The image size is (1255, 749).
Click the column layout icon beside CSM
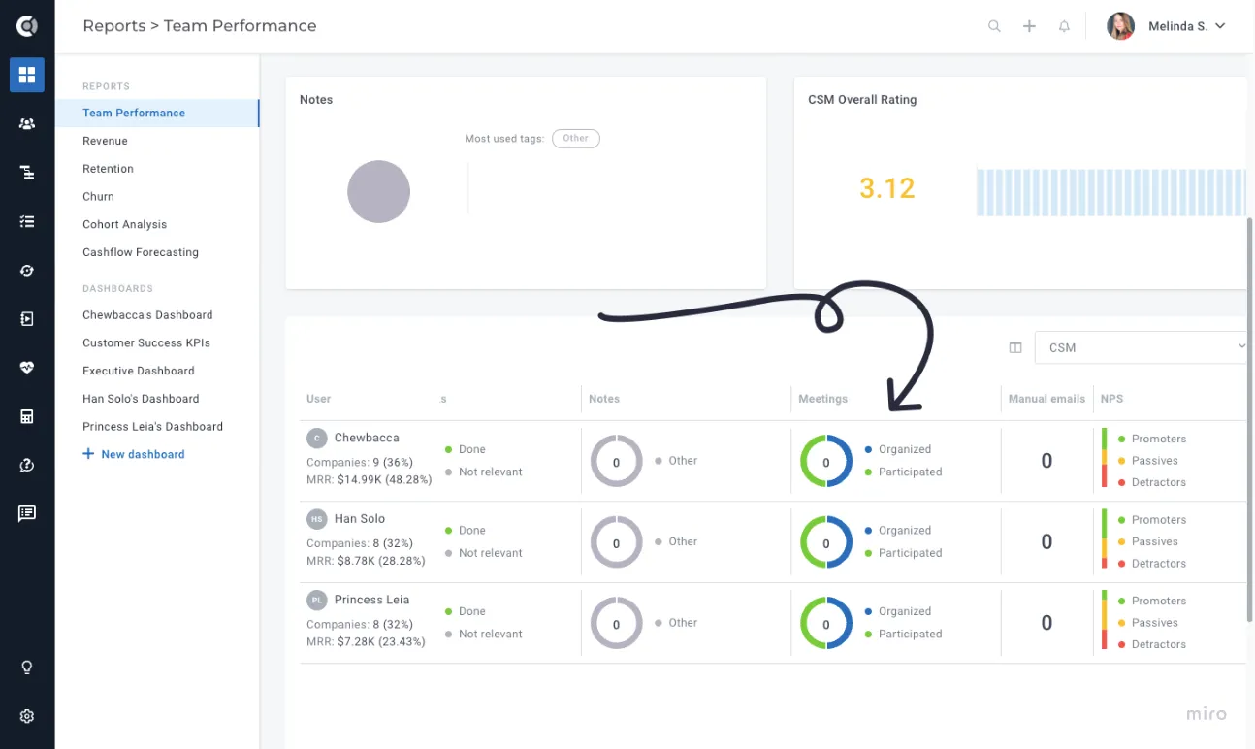tap(1015, 347)
